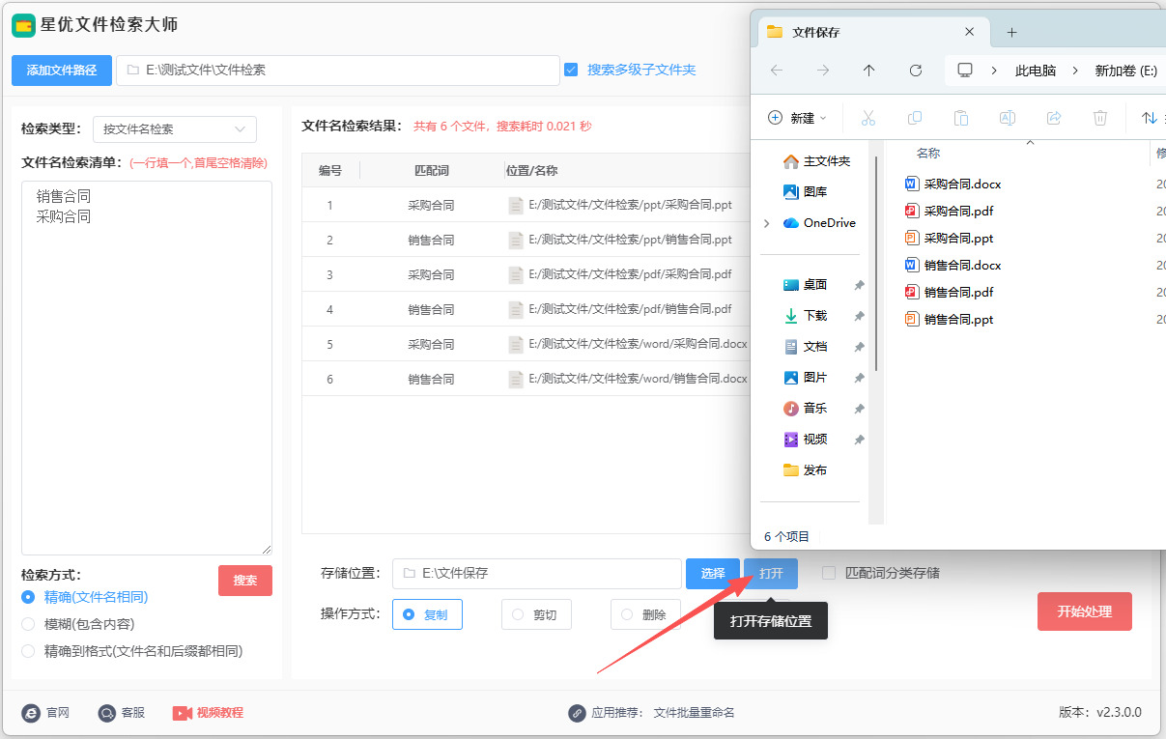Select 模糊(包含内容) radio option

[x=28, y=624]
